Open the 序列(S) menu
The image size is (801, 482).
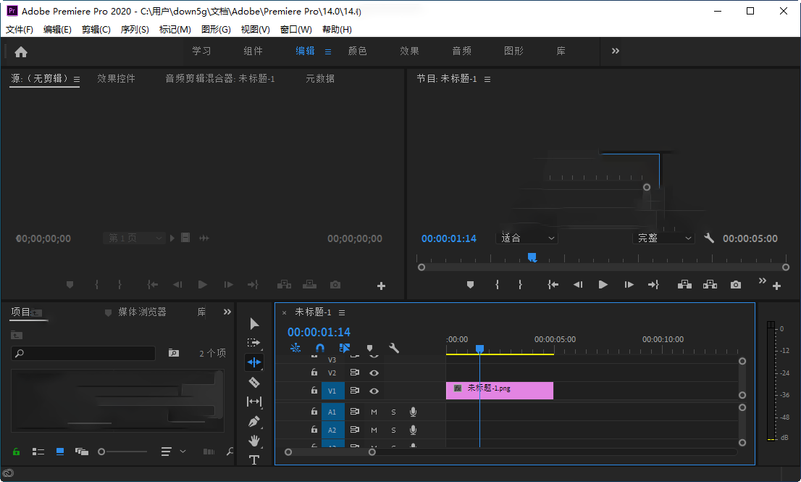tap(135, 30)
